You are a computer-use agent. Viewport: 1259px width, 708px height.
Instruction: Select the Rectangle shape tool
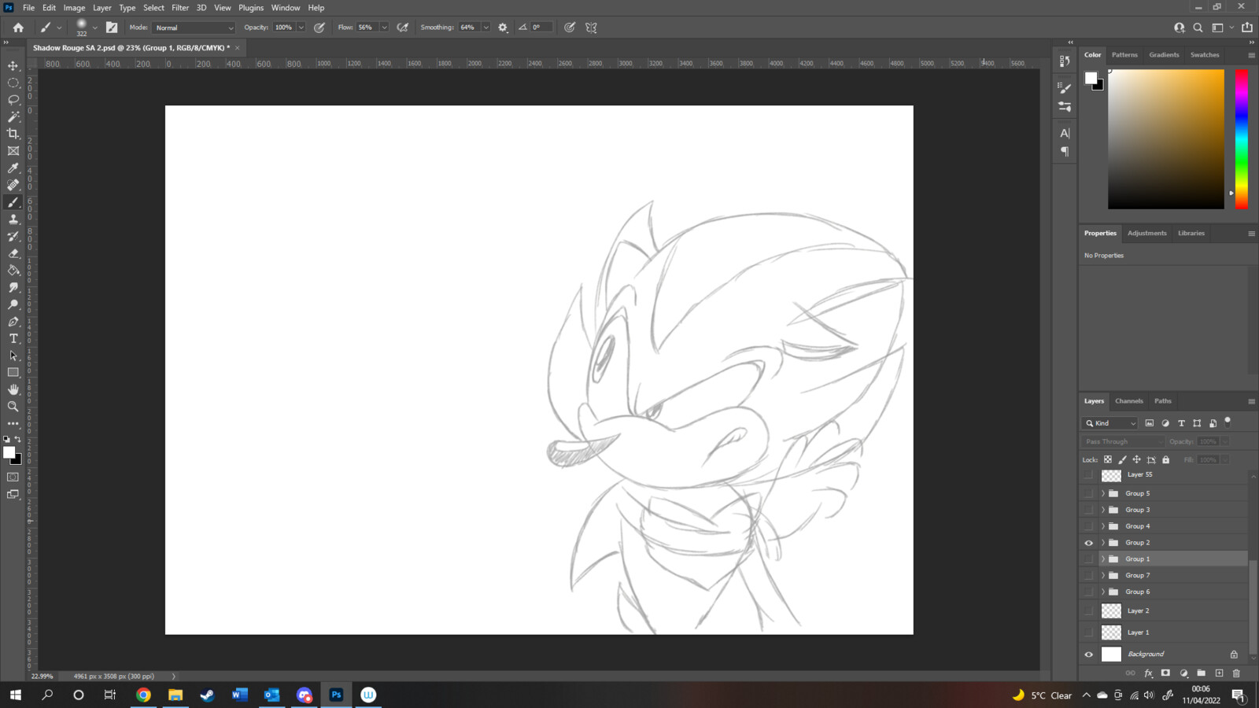coord(13,372)
